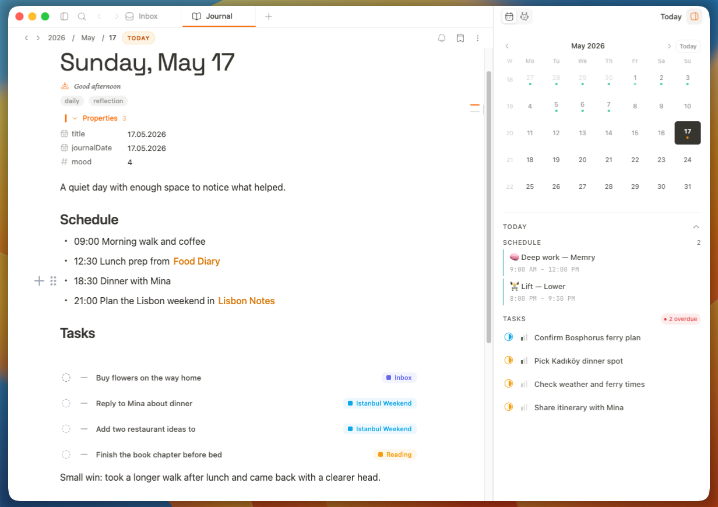Click priority dash on Buy flowers task
This screenshot has width=718, height=507.
pos(84,378)
